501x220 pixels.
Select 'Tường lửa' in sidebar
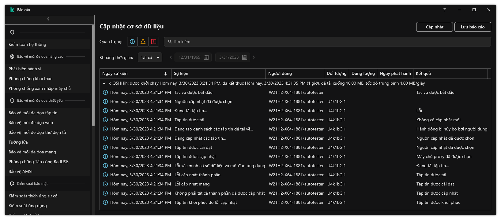coord(18,142)
